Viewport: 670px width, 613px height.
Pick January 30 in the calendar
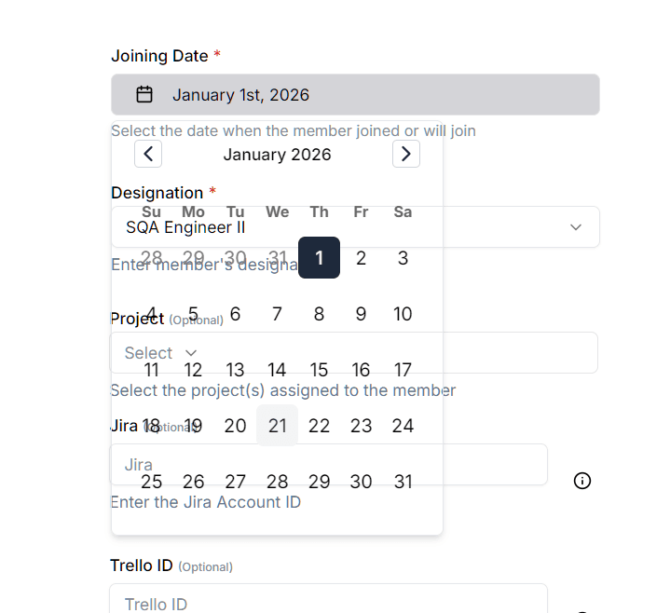click(x=361, y=482)
